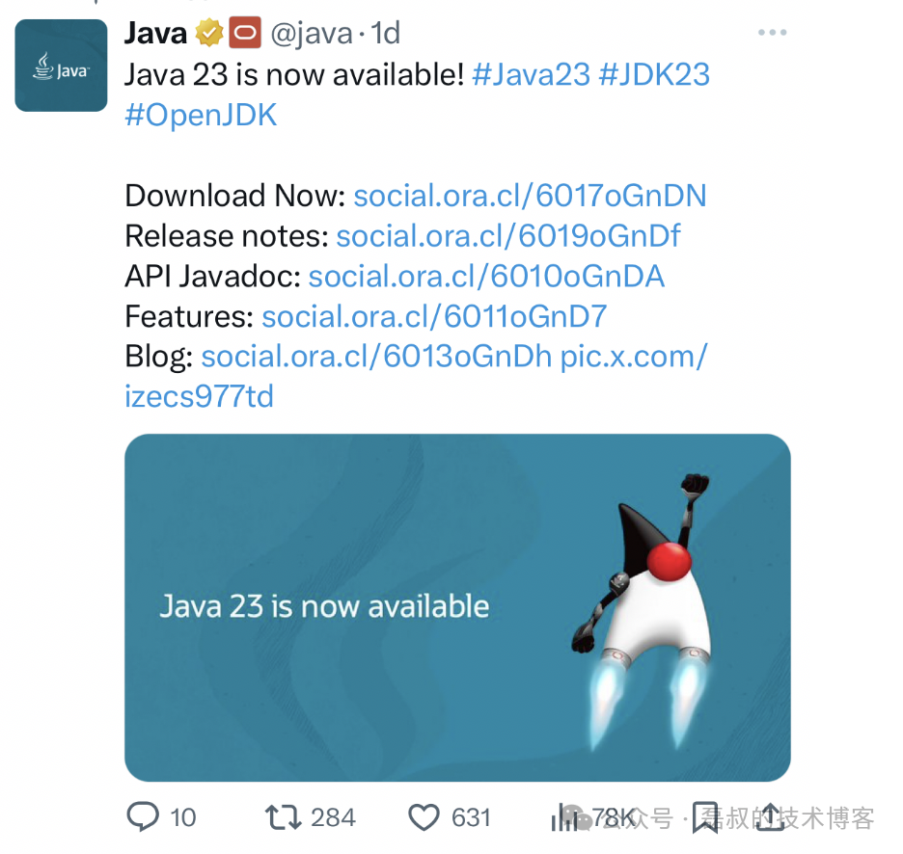Reply using the comment bubble icon

(142, 816)
